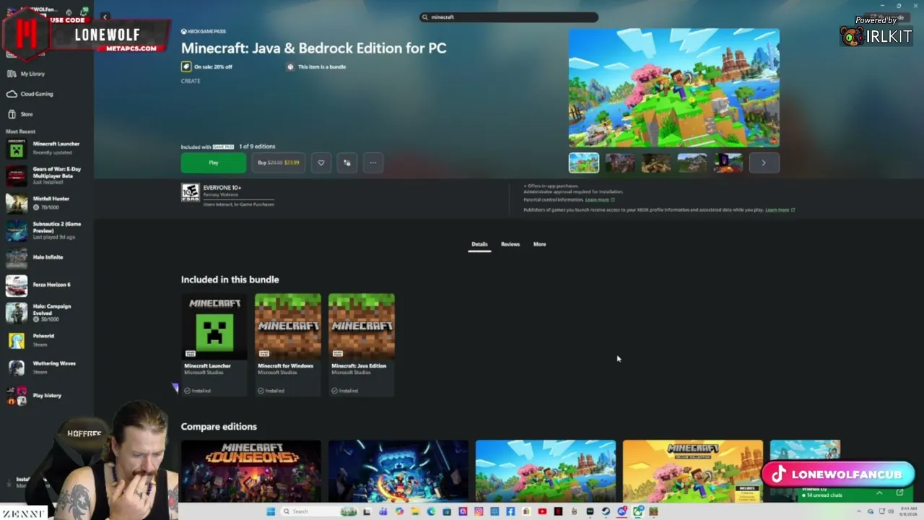
Task: Click the green Play button
Action: [x=214, y=162]
